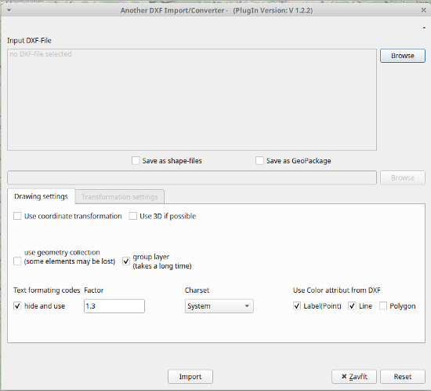The height and width of the screenshot is (391, 431).
Task: Check use geometry collection option
Action: [17, 261]
